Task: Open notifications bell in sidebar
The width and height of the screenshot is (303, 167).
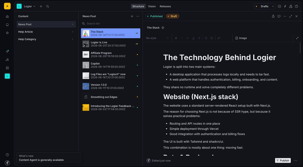Action: (x=7, y=25)
